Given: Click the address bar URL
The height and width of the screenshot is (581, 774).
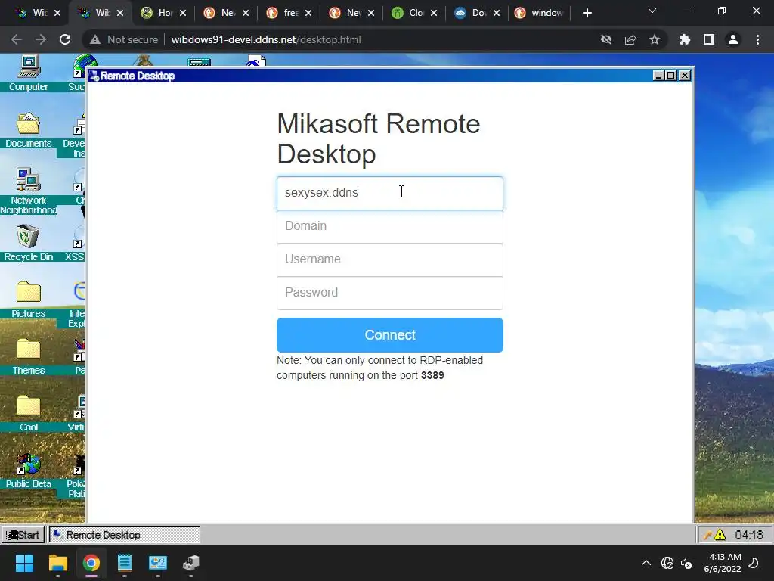Looking at the screenshot, I should [x=266, y=39].
